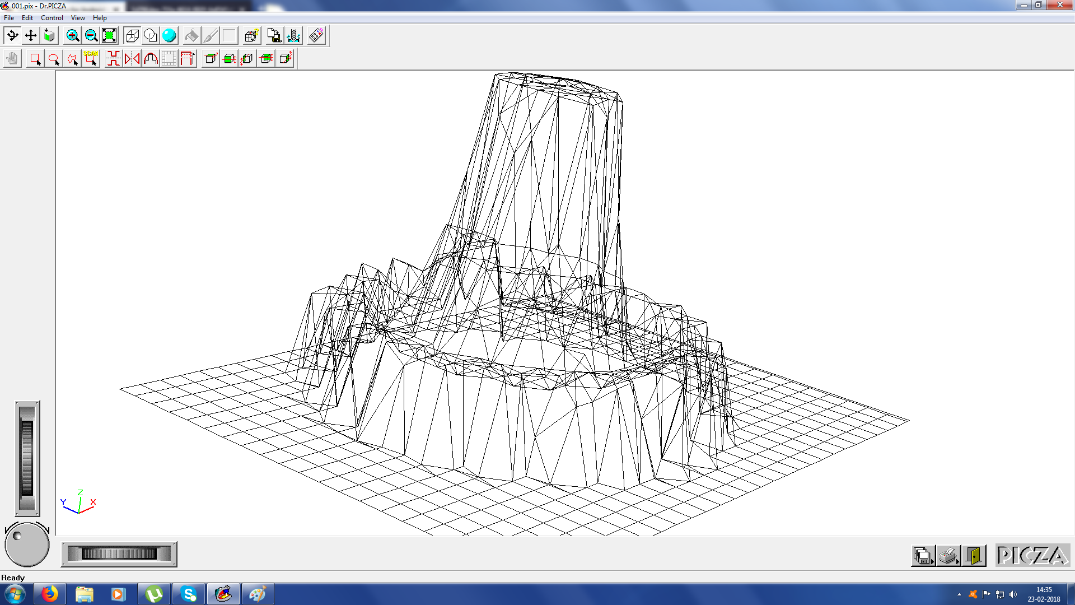Open the printer dropdown button
This screenshot has width=1075, height=605.
tap(948, 556)
